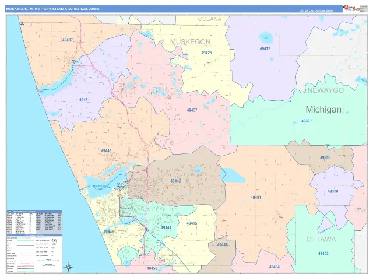Click the ZIP code label 49461
Image resolution: width=373 pixels, height=280 pixels.
(x=84, y=100)
